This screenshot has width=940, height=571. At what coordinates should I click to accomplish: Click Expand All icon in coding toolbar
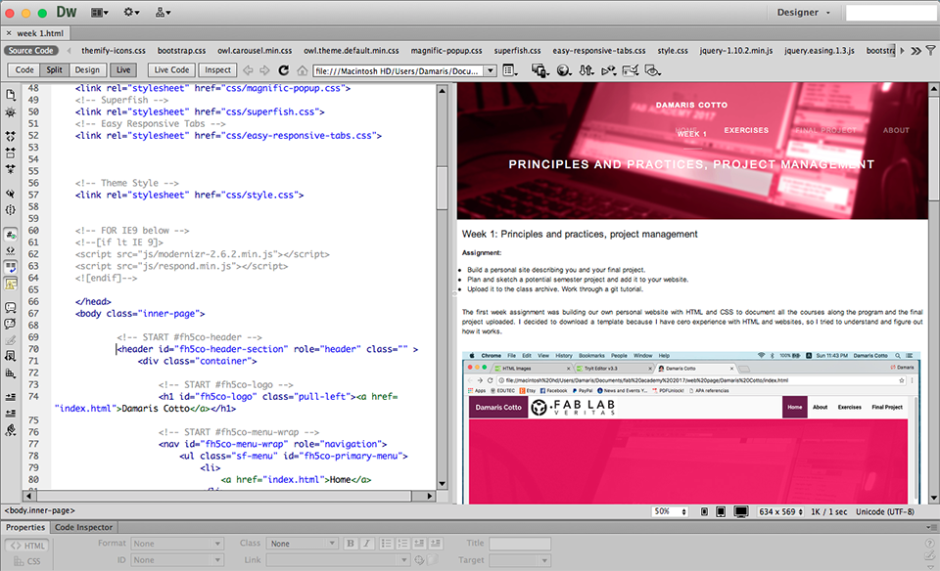(11, 169)
